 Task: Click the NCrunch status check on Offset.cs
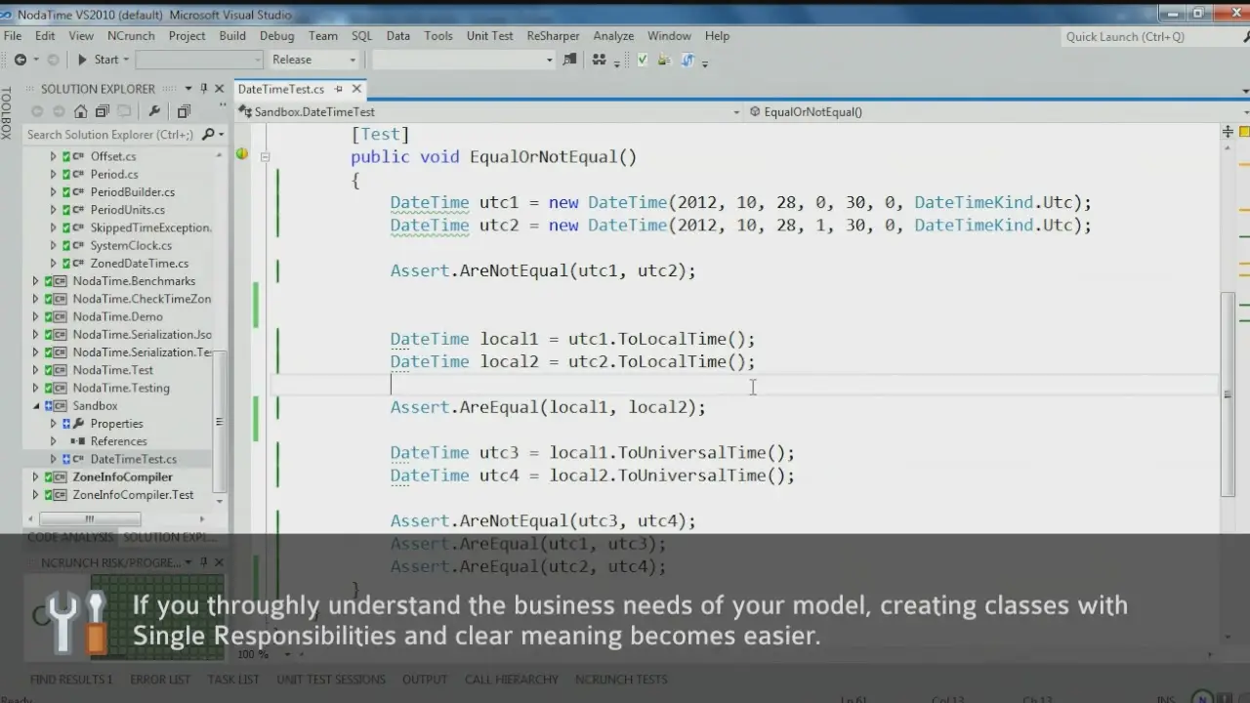[66, 156]
